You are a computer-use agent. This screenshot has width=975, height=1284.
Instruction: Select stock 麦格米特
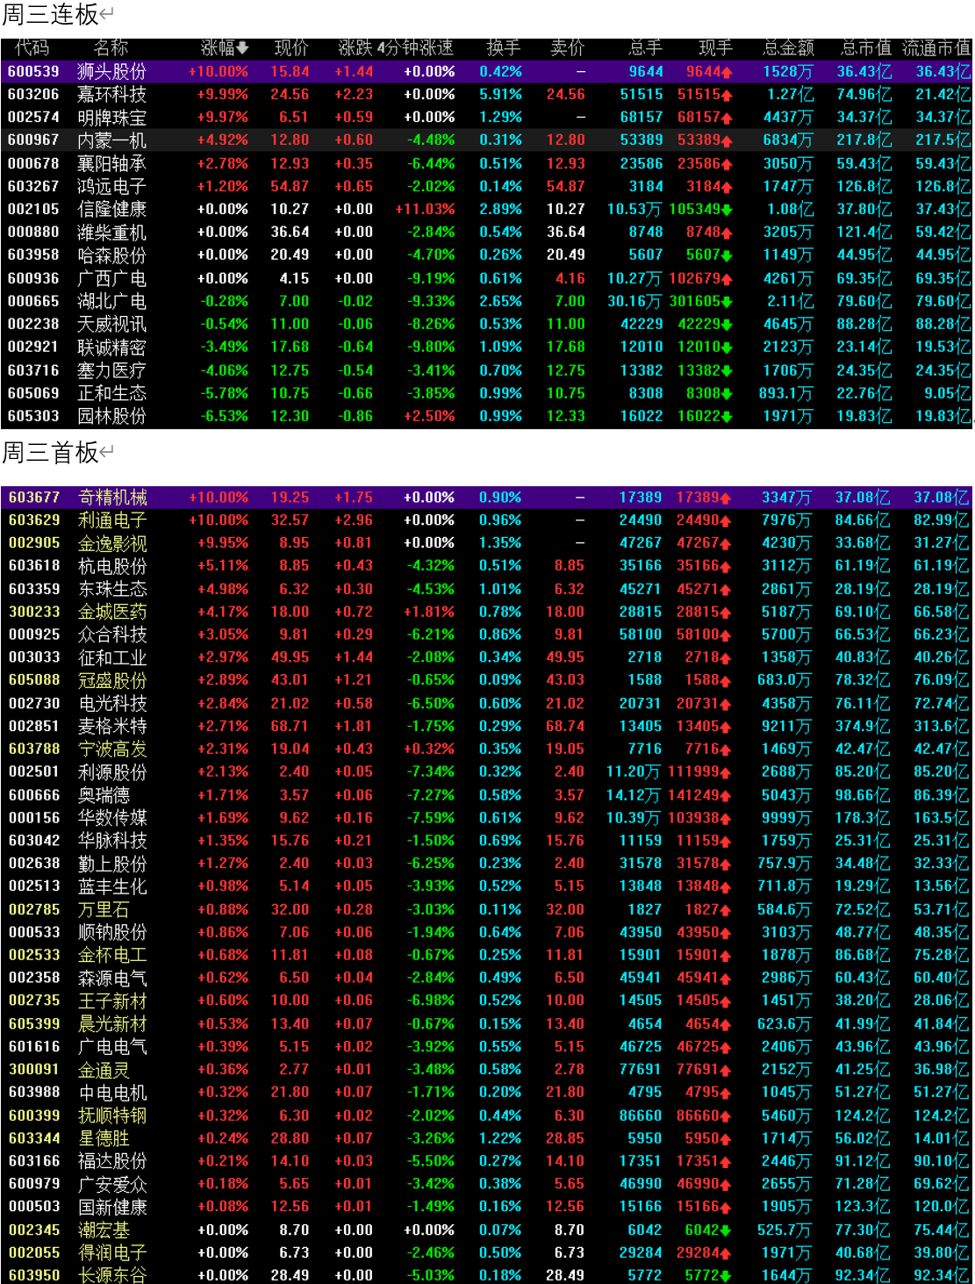[x=112, y=727]
